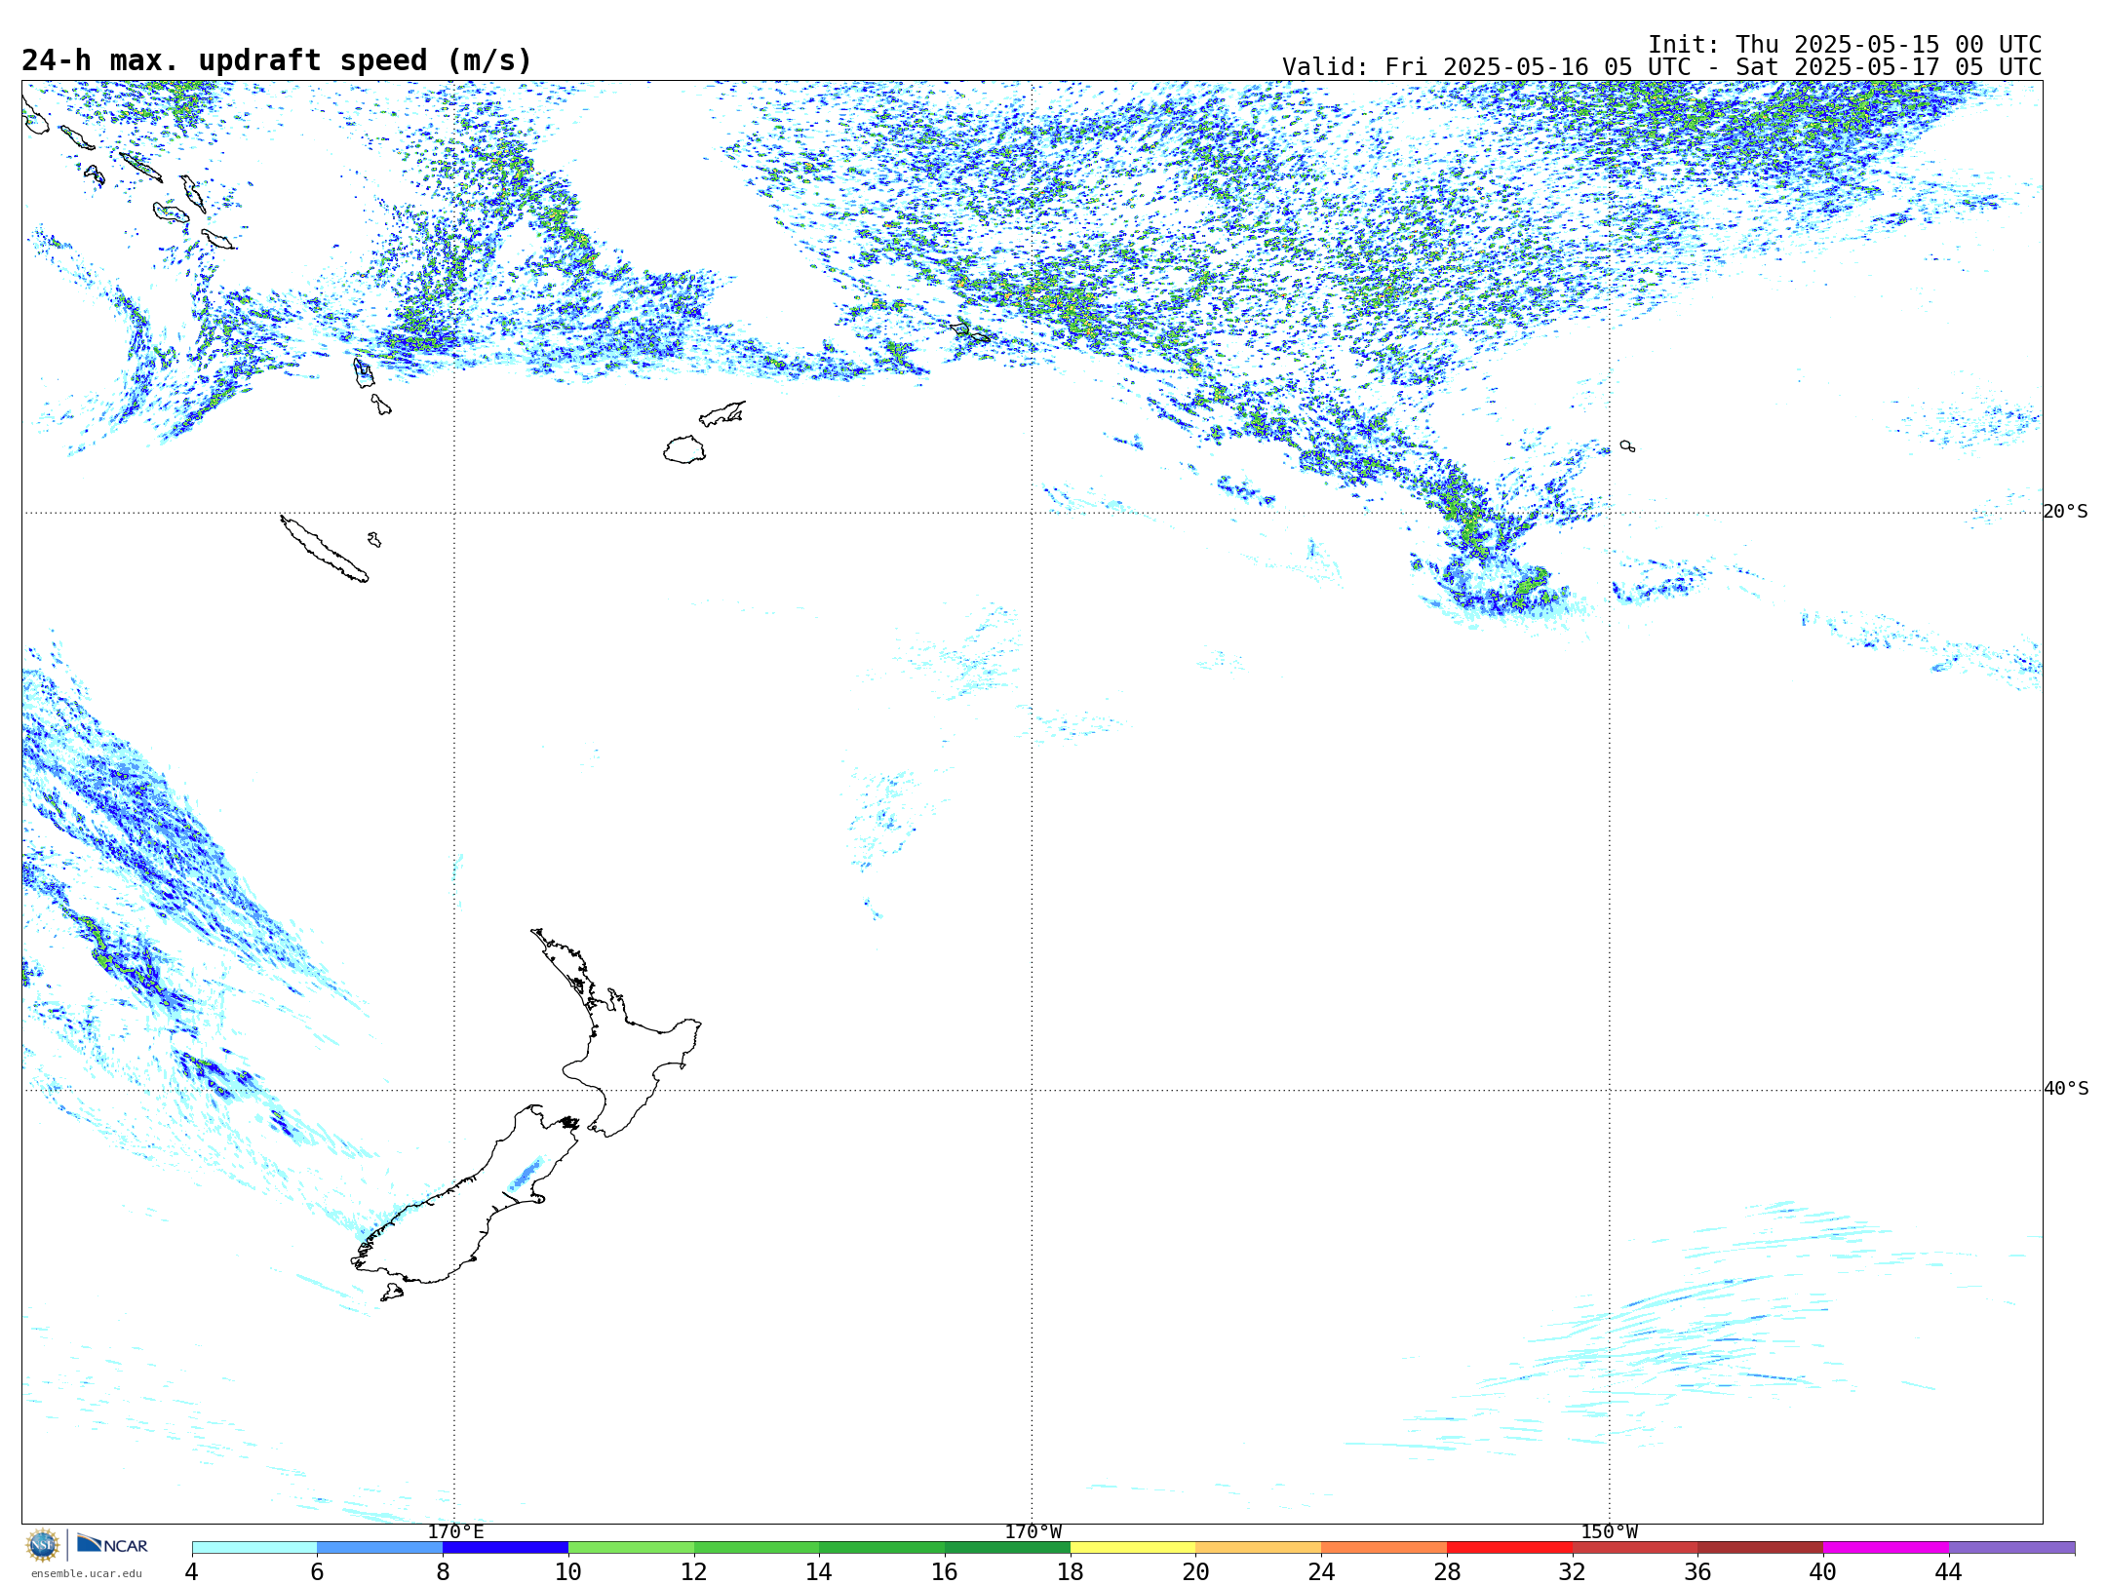Click the colorbar tick label 10
Screen dimensions: 2106x1585
[568, 1572]
